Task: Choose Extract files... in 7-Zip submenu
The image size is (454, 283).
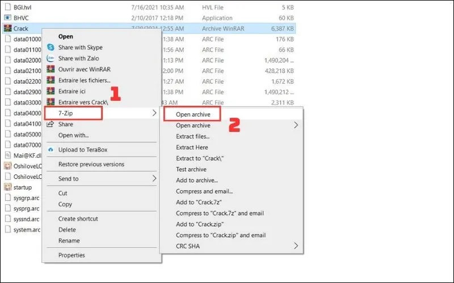Action: [x=193, y=136]
